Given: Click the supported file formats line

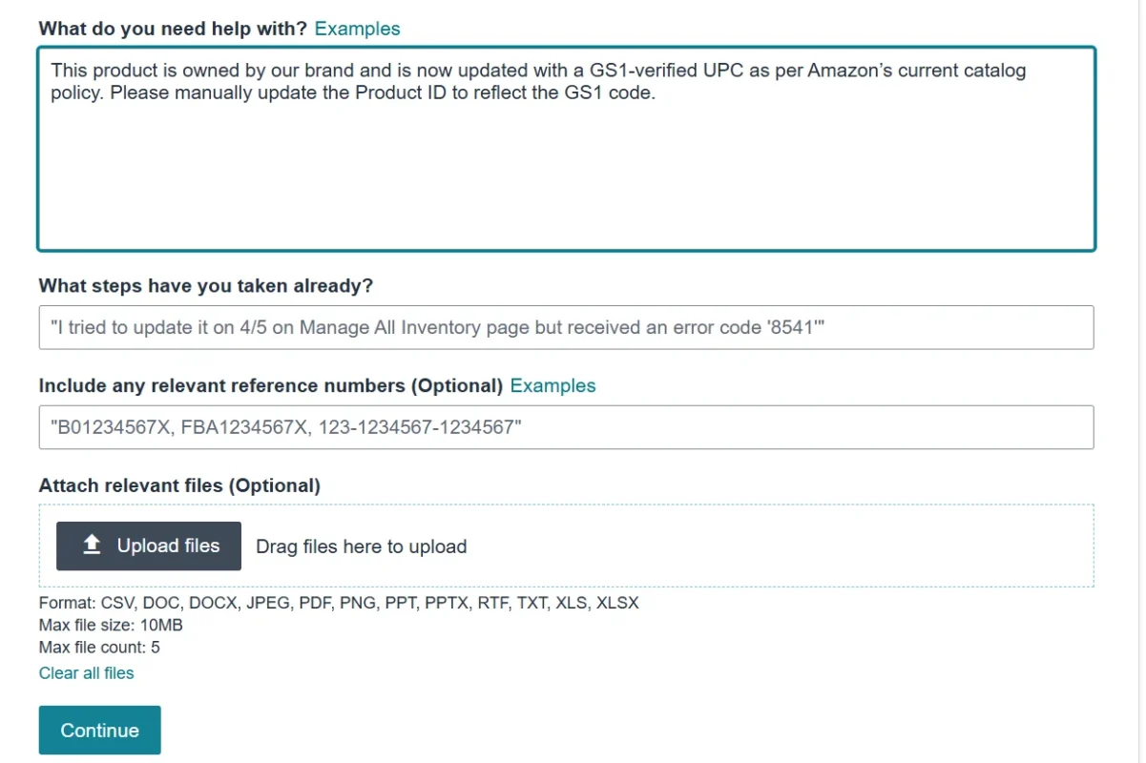Looking at the screenshot, I should pyautogui.click(x=339, y=603).
